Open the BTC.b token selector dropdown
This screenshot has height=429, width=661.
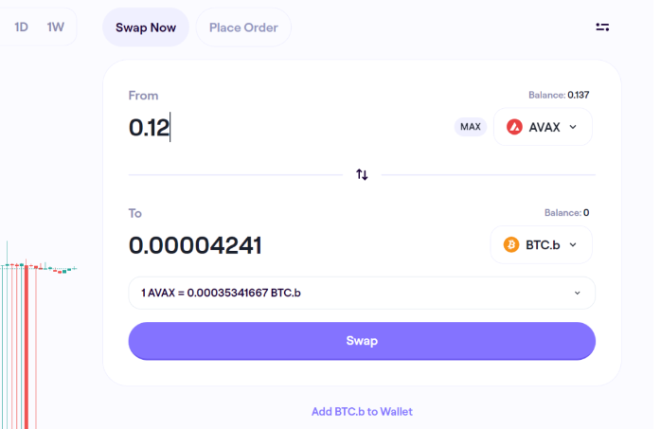542,245
